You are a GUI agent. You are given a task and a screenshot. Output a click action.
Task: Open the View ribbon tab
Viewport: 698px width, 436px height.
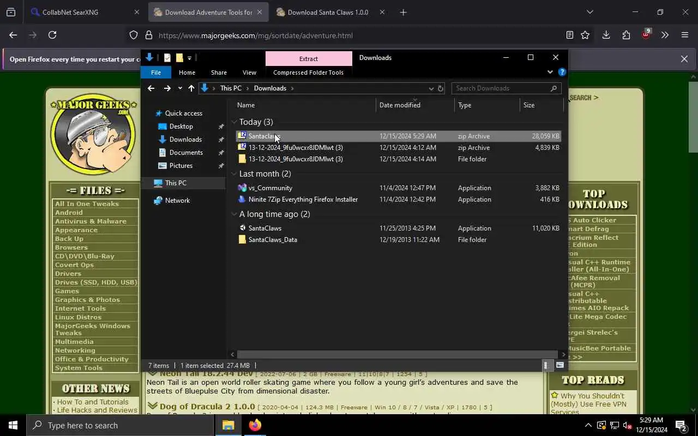249,72
